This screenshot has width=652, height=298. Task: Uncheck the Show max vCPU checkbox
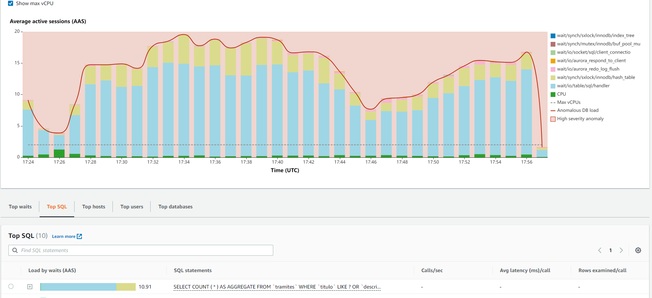tap(11, 3)
